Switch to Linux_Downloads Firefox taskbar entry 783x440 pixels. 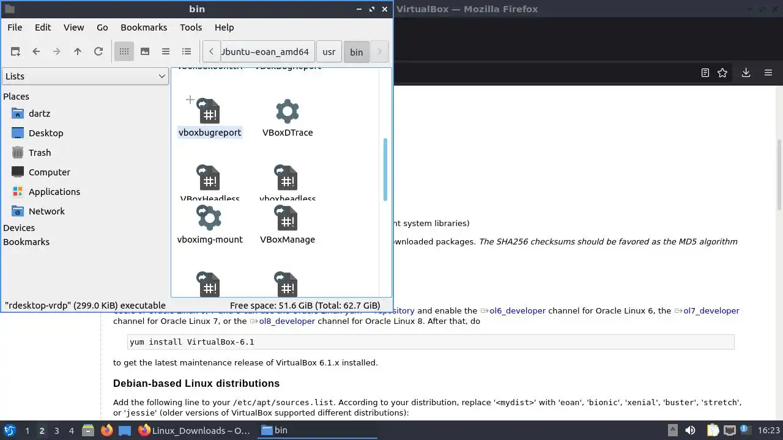(195, 430)
